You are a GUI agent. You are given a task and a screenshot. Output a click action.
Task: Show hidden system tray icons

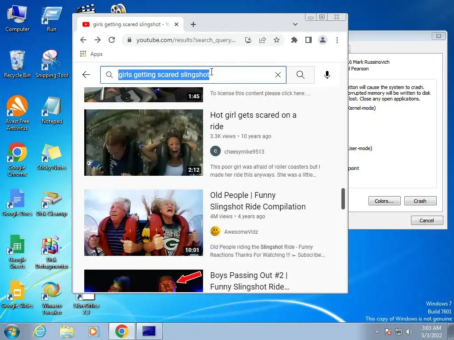(377, 332)
